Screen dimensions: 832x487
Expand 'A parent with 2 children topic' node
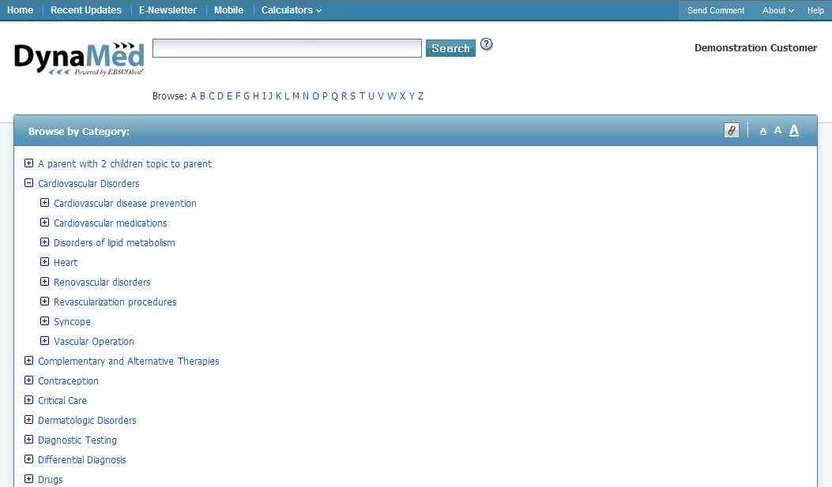click(x=29, y=163)
